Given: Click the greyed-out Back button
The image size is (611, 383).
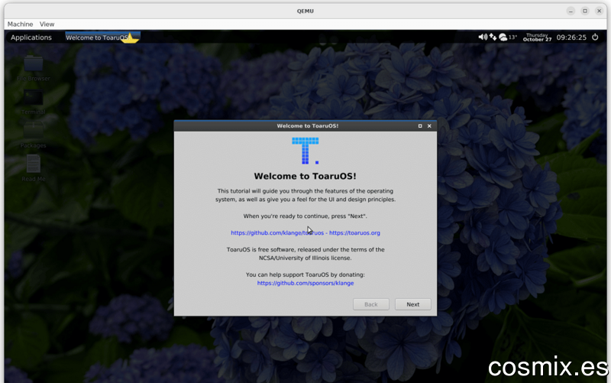Looking at the screenshot, I should coord(371,304).
